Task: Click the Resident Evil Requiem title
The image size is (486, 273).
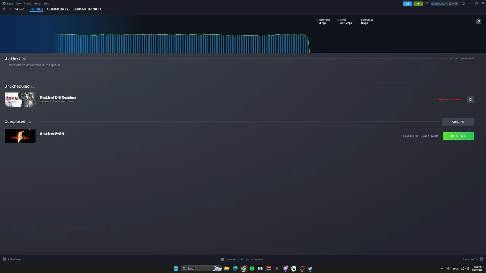Action: click(x=58, y=97)
